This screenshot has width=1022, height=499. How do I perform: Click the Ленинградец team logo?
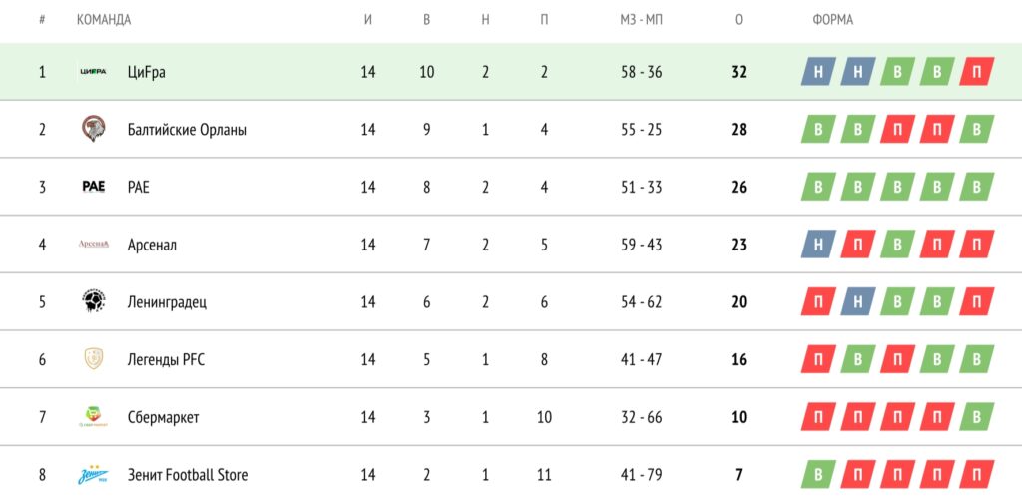click(93, 301)
